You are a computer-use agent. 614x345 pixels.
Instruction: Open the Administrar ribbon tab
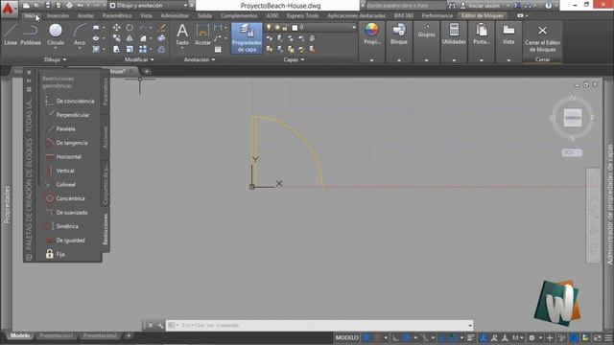pyautogui.click(x=175, y=15)
